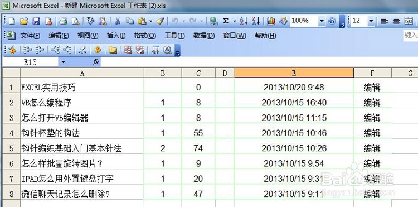Viewport: 418px width, 207px height.
Task: Select column A header
Action: (x=82, y=73)
